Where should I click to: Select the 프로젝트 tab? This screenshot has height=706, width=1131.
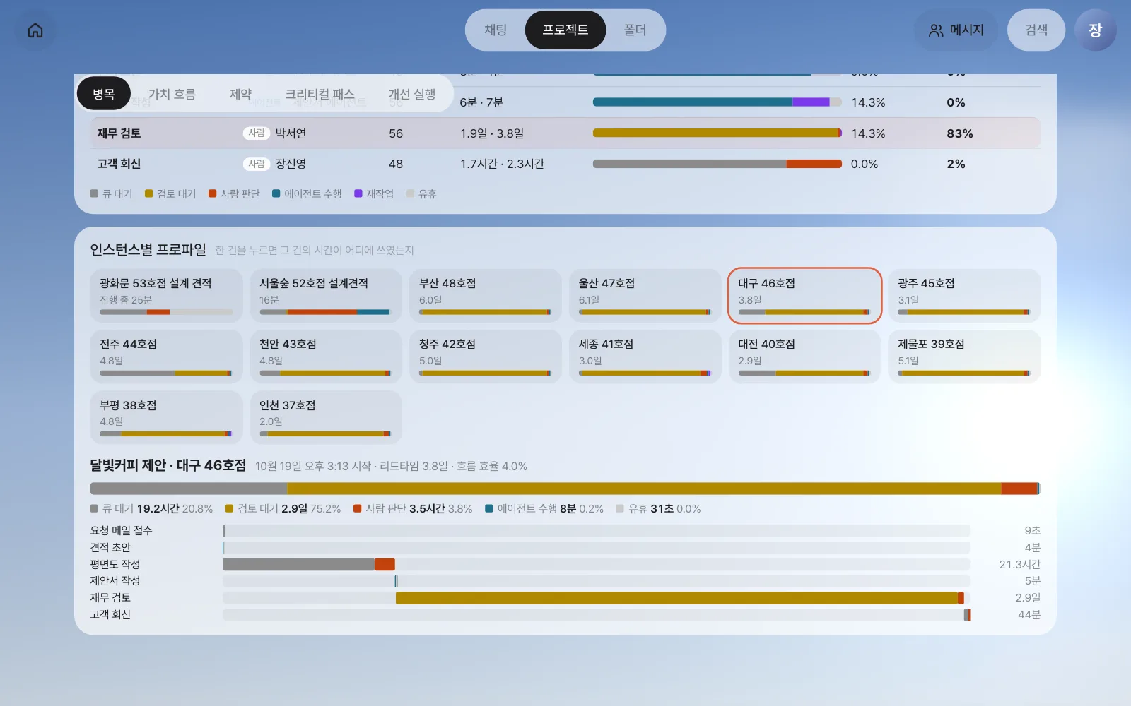(565, 30)
